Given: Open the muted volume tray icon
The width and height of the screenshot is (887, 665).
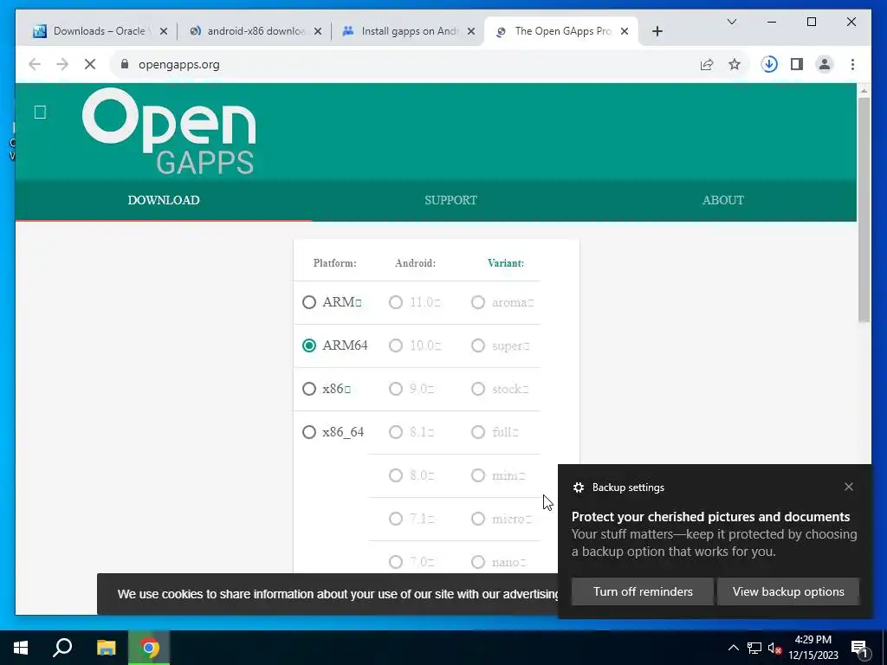Looking at the screenshot, I should click(774, 648).
